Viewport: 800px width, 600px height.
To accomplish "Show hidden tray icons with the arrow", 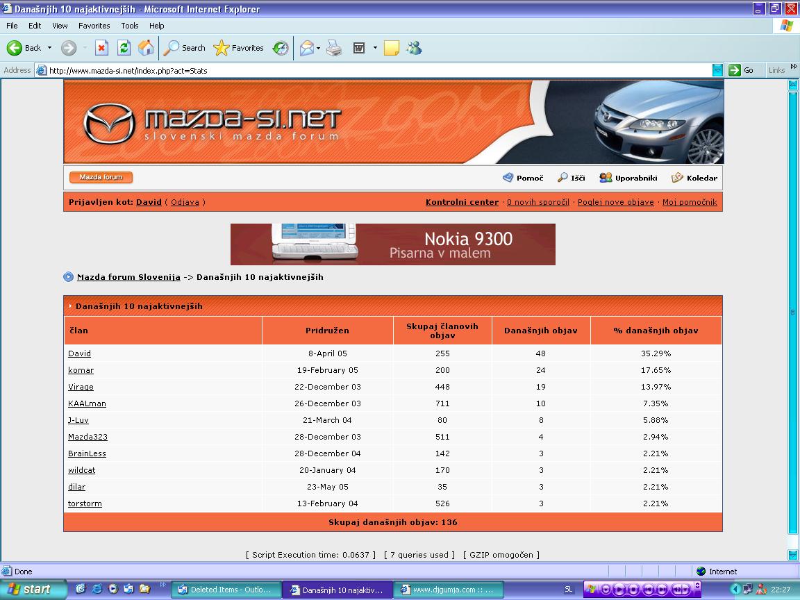I will (735, 590).
